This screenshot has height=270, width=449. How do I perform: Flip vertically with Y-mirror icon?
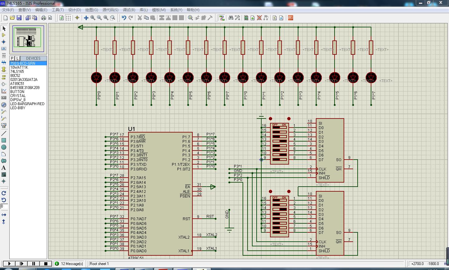point(4,221)
